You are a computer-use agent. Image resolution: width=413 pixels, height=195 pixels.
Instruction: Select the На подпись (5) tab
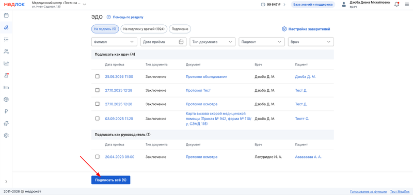click(105, 29)
